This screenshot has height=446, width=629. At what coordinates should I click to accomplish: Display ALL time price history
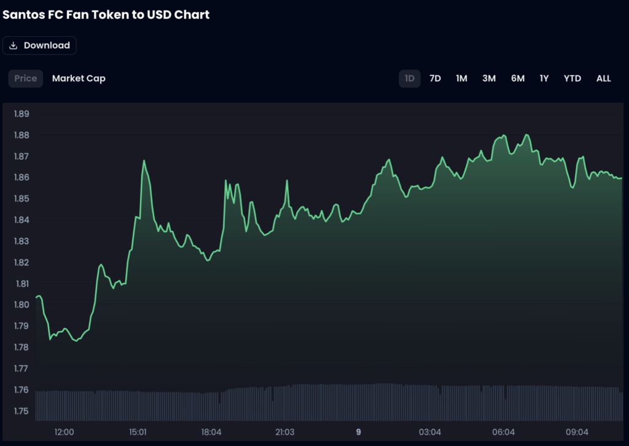[x=604, y=79]
